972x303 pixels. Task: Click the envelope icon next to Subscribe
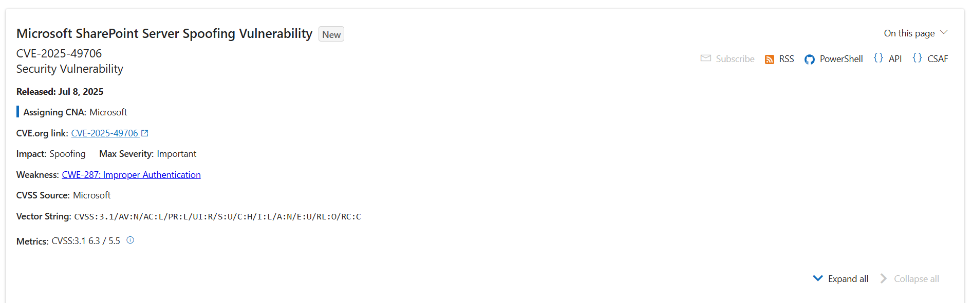point(706,58)
